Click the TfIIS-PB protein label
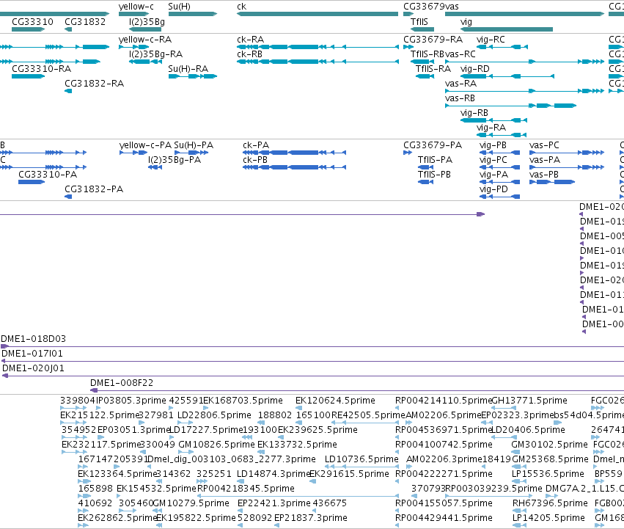The width and height of the screenshot is (624, 529). click(x=434, y=175)
